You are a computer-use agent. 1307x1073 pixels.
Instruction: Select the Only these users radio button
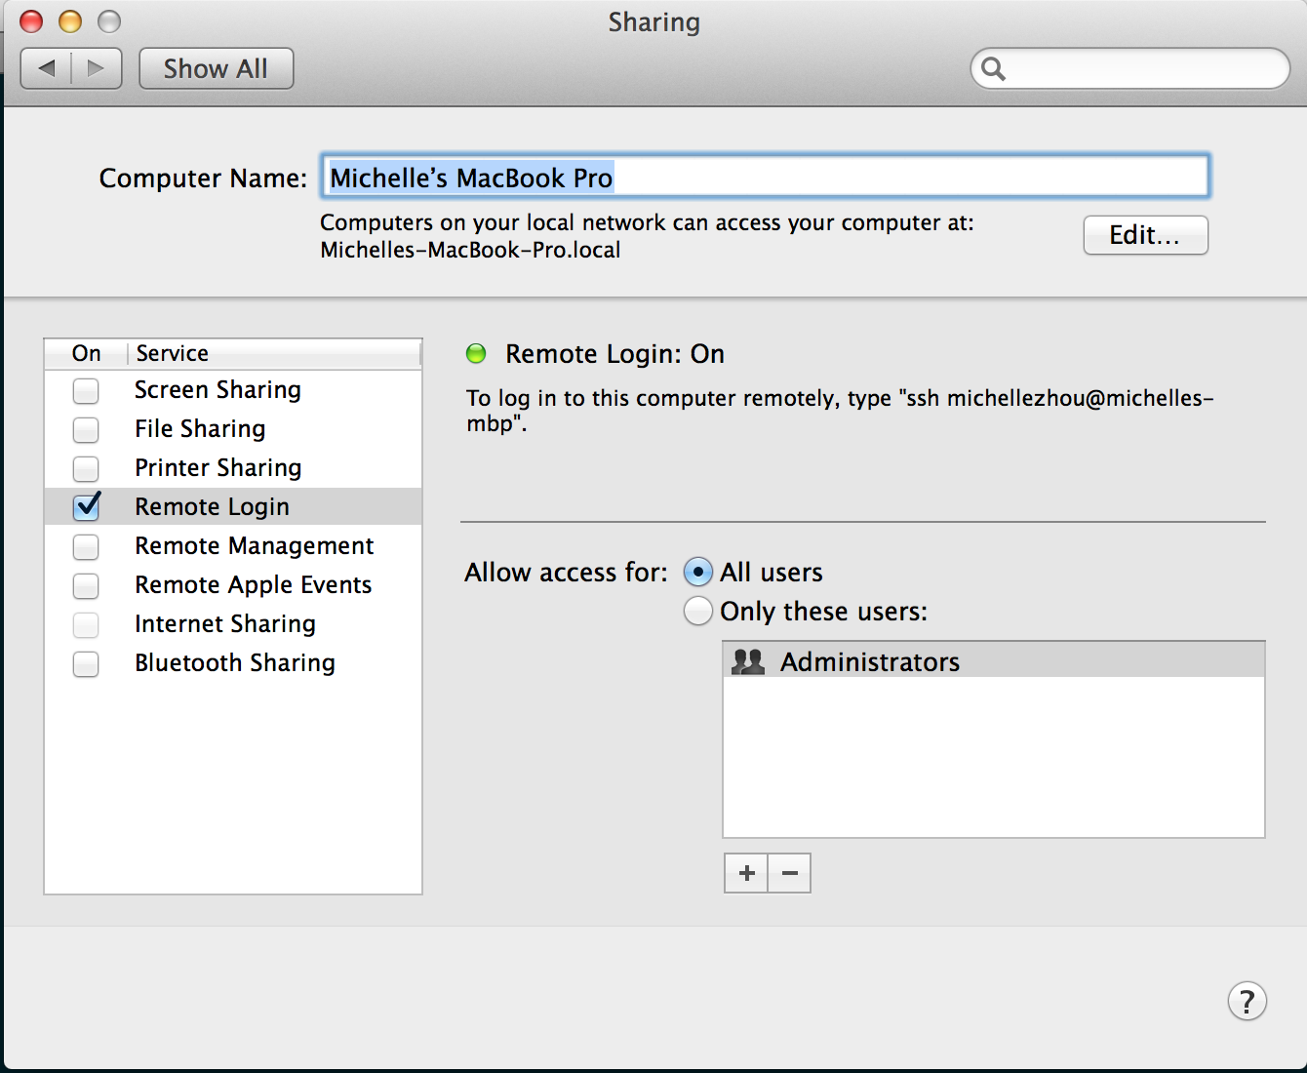[x=697, y=611]
